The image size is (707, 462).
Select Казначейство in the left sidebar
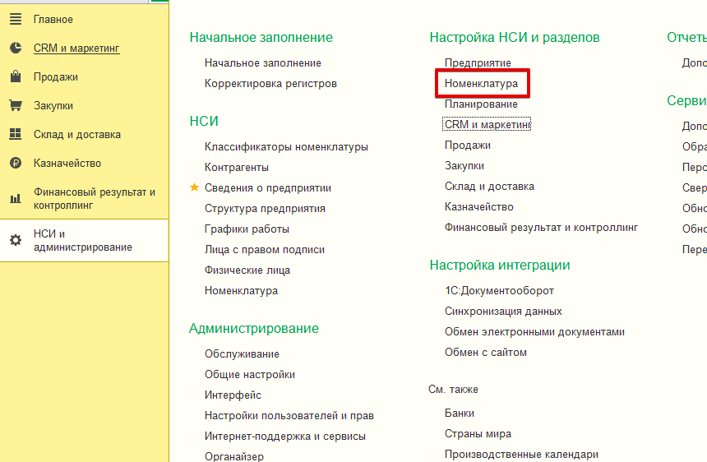click(67, 163)
